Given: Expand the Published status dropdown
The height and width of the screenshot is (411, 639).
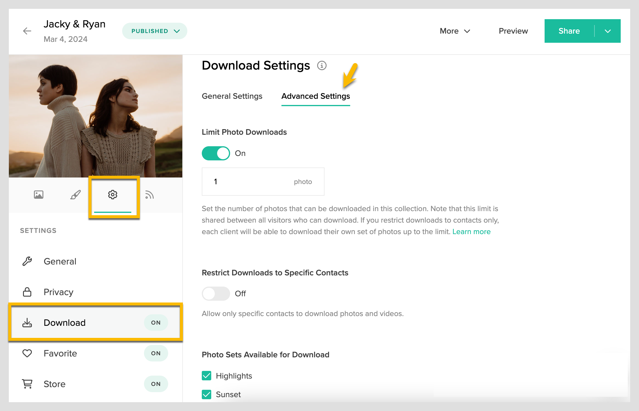Looking at the screenshot, I should (x=155, y=31).
